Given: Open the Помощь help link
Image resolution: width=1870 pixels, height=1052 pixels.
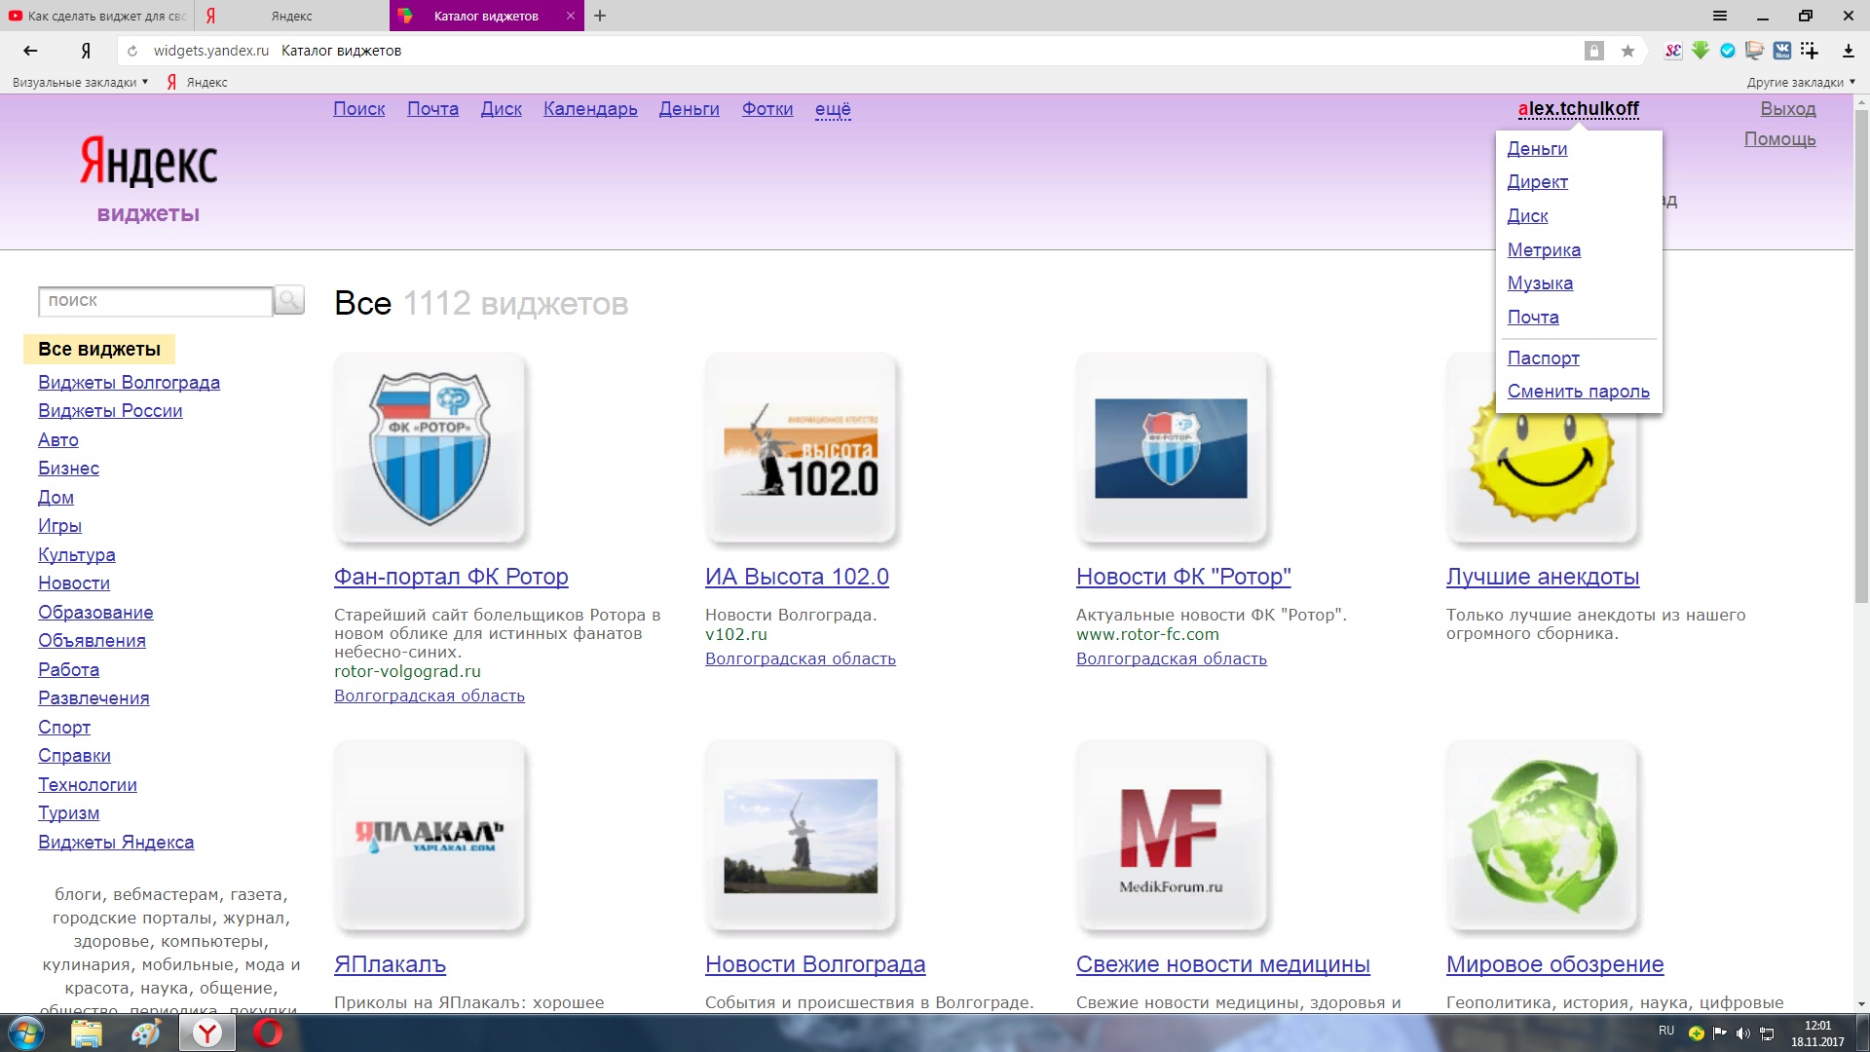Looking at the screenshot, I should (x=1779, y=139).
